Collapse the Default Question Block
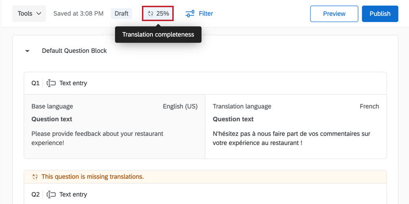 27,51
